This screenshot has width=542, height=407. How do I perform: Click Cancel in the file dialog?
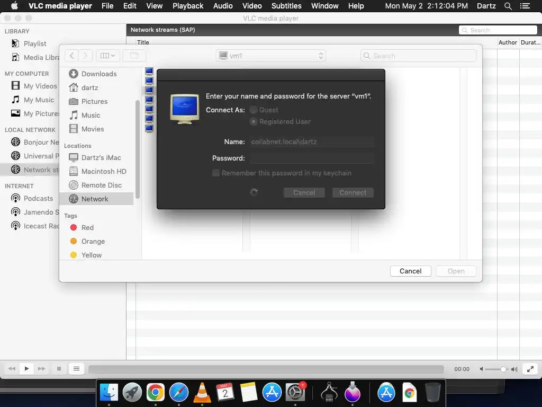point(411,271)
